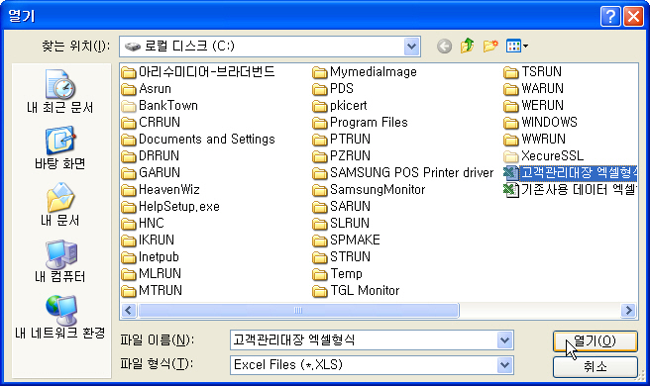
Task: Select the PTRUN folder
Action: coord(342,140)
